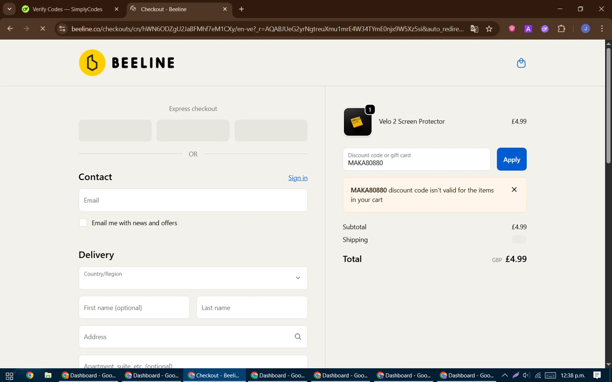Open the shopping bag cart icon
This screenshot has height=382, width=612.
point(521,63)
